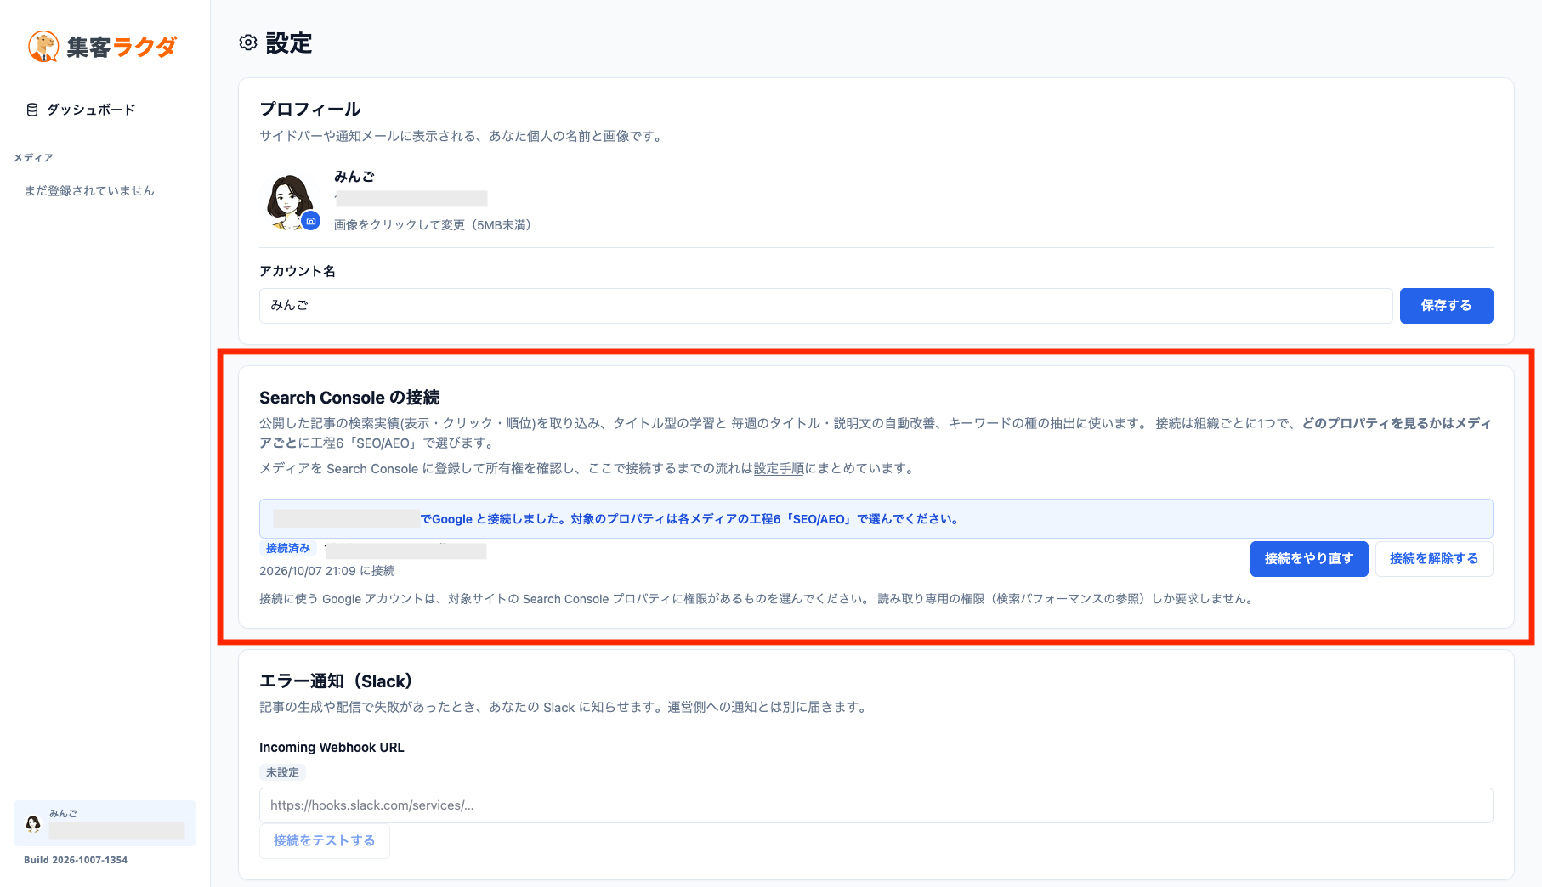Click the みんご name beside the avatar
The image size is (1542, 887).
point(354,177)
